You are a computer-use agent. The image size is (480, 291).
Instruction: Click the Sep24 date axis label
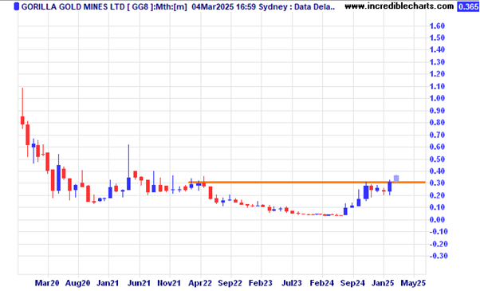point(352,283)
